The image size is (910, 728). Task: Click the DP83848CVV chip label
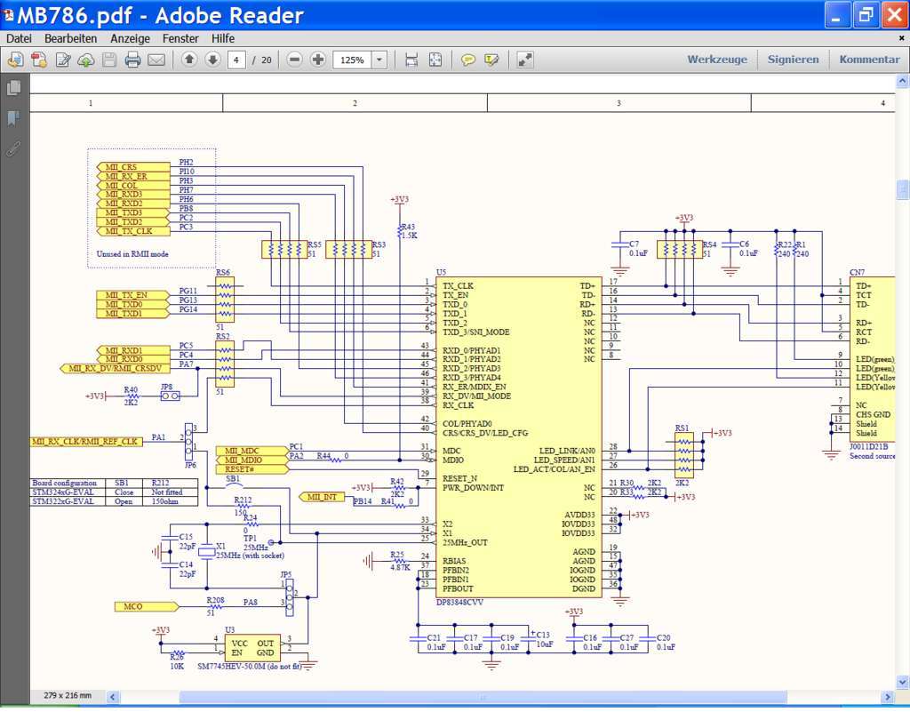click(x=459, y=603)
